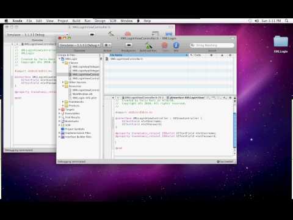Screen dimensions: 293x220
Task: Open the Xcode menu
Action: 17,21
